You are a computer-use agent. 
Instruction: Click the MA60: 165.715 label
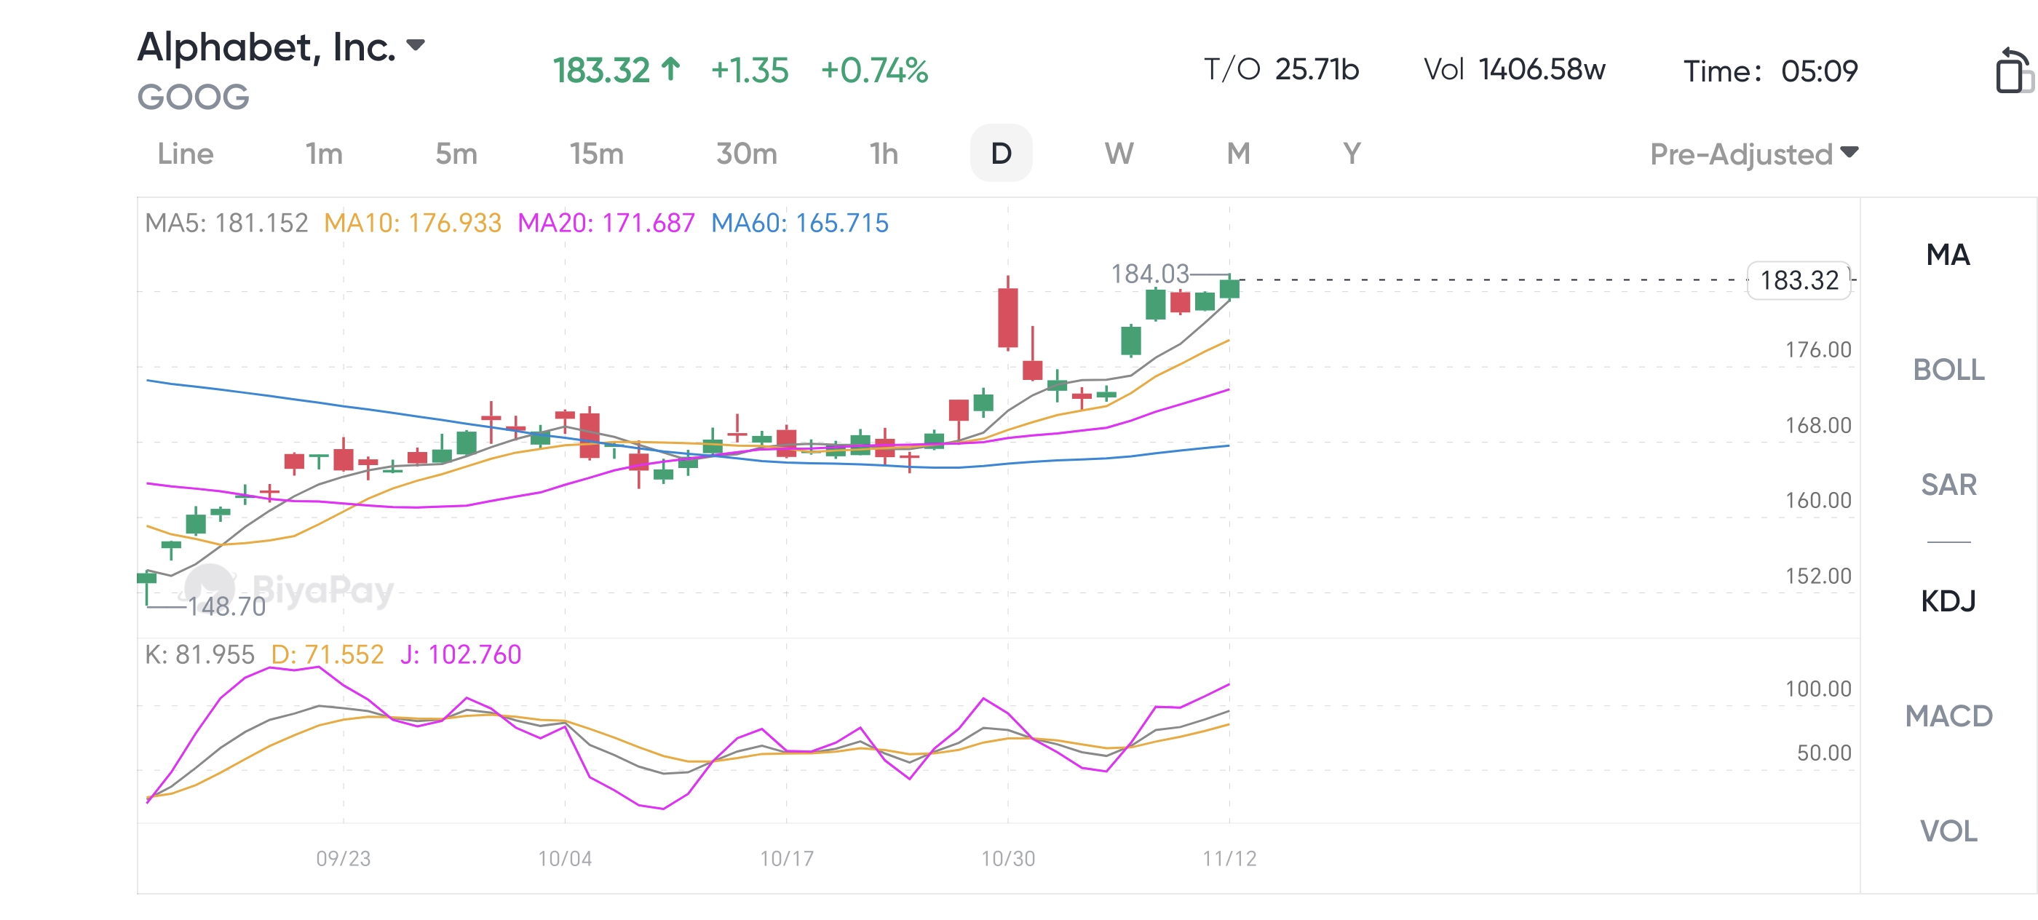pyautogui.click(x=800, y=223)
